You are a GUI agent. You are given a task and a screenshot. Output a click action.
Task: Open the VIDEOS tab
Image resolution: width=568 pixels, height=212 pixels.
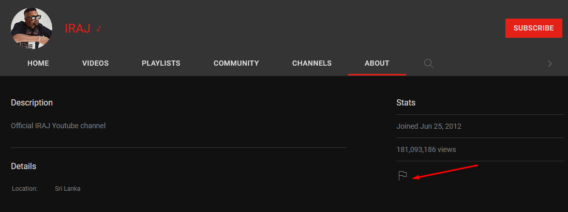pos(95,63)
